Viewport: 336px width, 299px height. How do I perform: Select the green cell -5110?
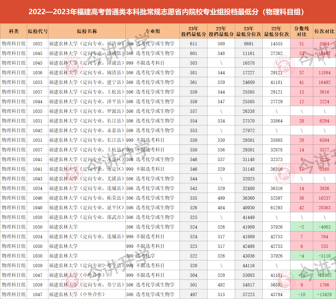324,256
